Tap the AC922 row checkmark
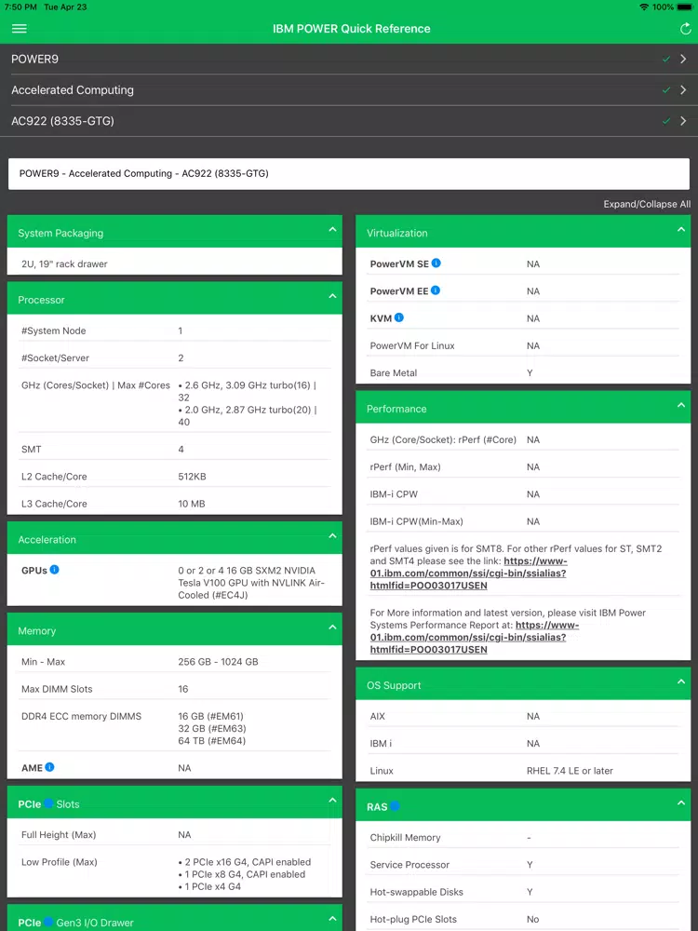The width and height of the screenshot is (698, 931). coord(666,120)
